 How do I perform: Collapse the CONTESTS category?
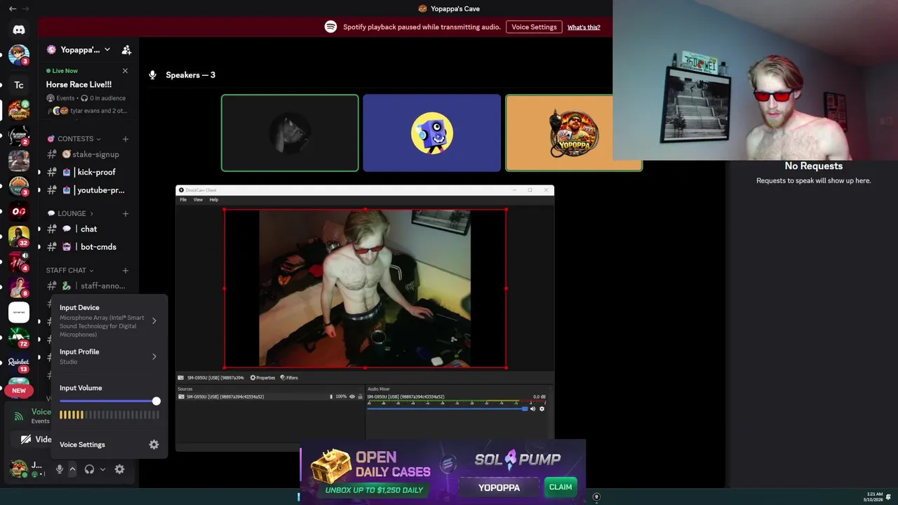[98, 139]
